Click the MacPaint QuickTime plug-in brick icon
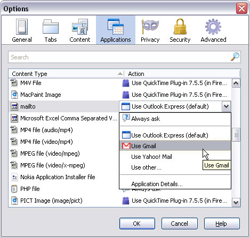The image size is (250, 238). click(126, 95)
